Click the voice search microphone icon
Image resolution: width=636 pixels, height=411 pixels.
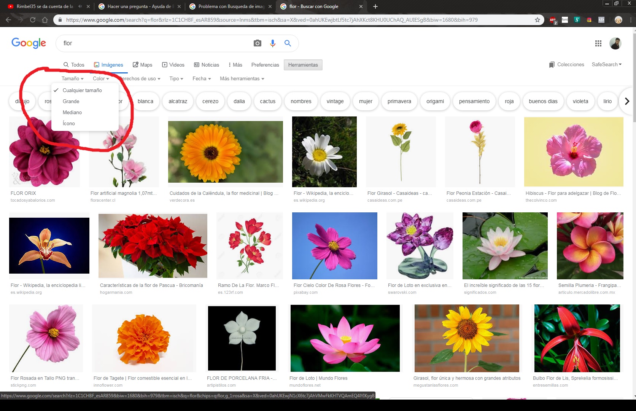click(x=272, y=43)
